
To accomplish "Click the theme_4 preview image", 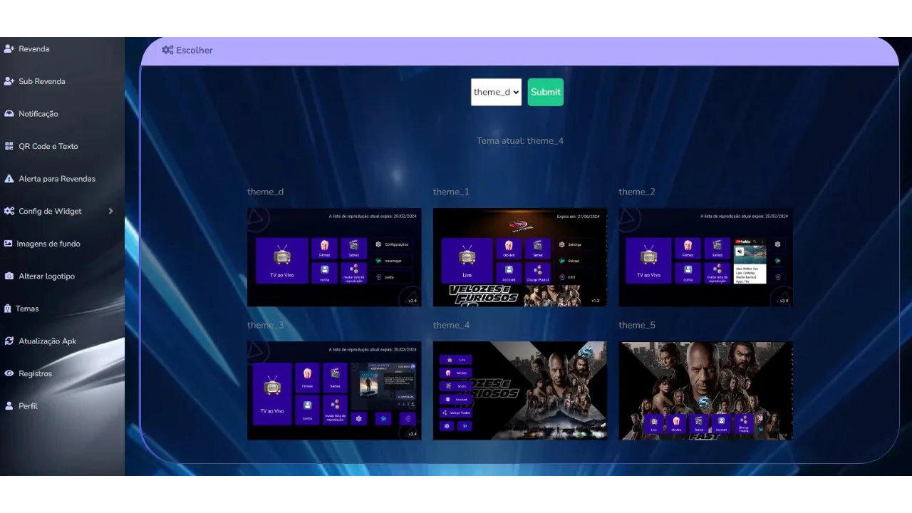I will (x=520, y=390).
